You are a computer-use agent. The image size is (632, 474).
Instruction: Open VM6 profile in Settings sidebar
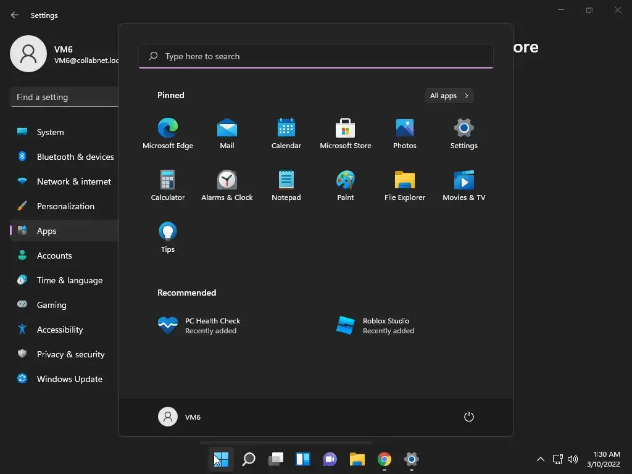(x=64, y=54)
